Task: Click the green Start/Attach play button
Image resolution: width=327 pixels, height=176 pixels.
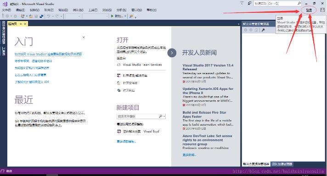Action: (112, 16)
